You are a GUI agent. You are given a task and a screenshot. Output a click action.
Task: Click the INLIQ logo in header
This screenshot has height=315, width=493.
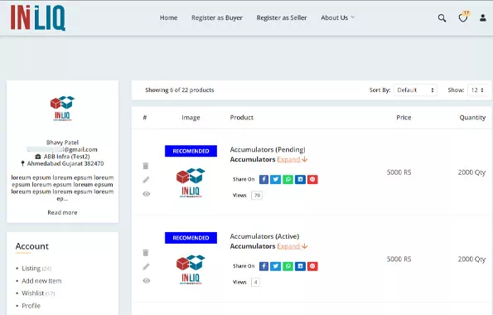(x=38, y=17)
